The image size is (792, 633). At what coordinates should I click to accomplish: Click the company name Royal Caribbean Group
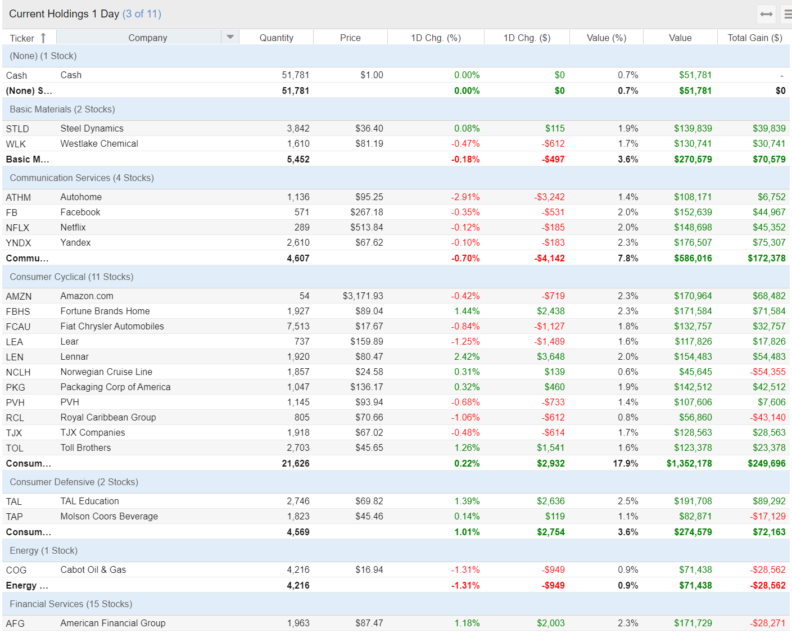[108, 417]
